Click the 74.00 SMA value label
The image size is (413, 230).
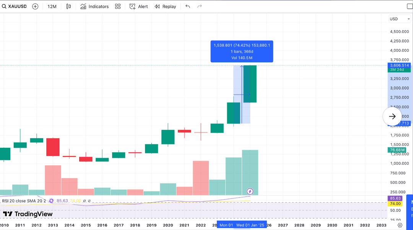pyautogui.click(x=395, y=204)
